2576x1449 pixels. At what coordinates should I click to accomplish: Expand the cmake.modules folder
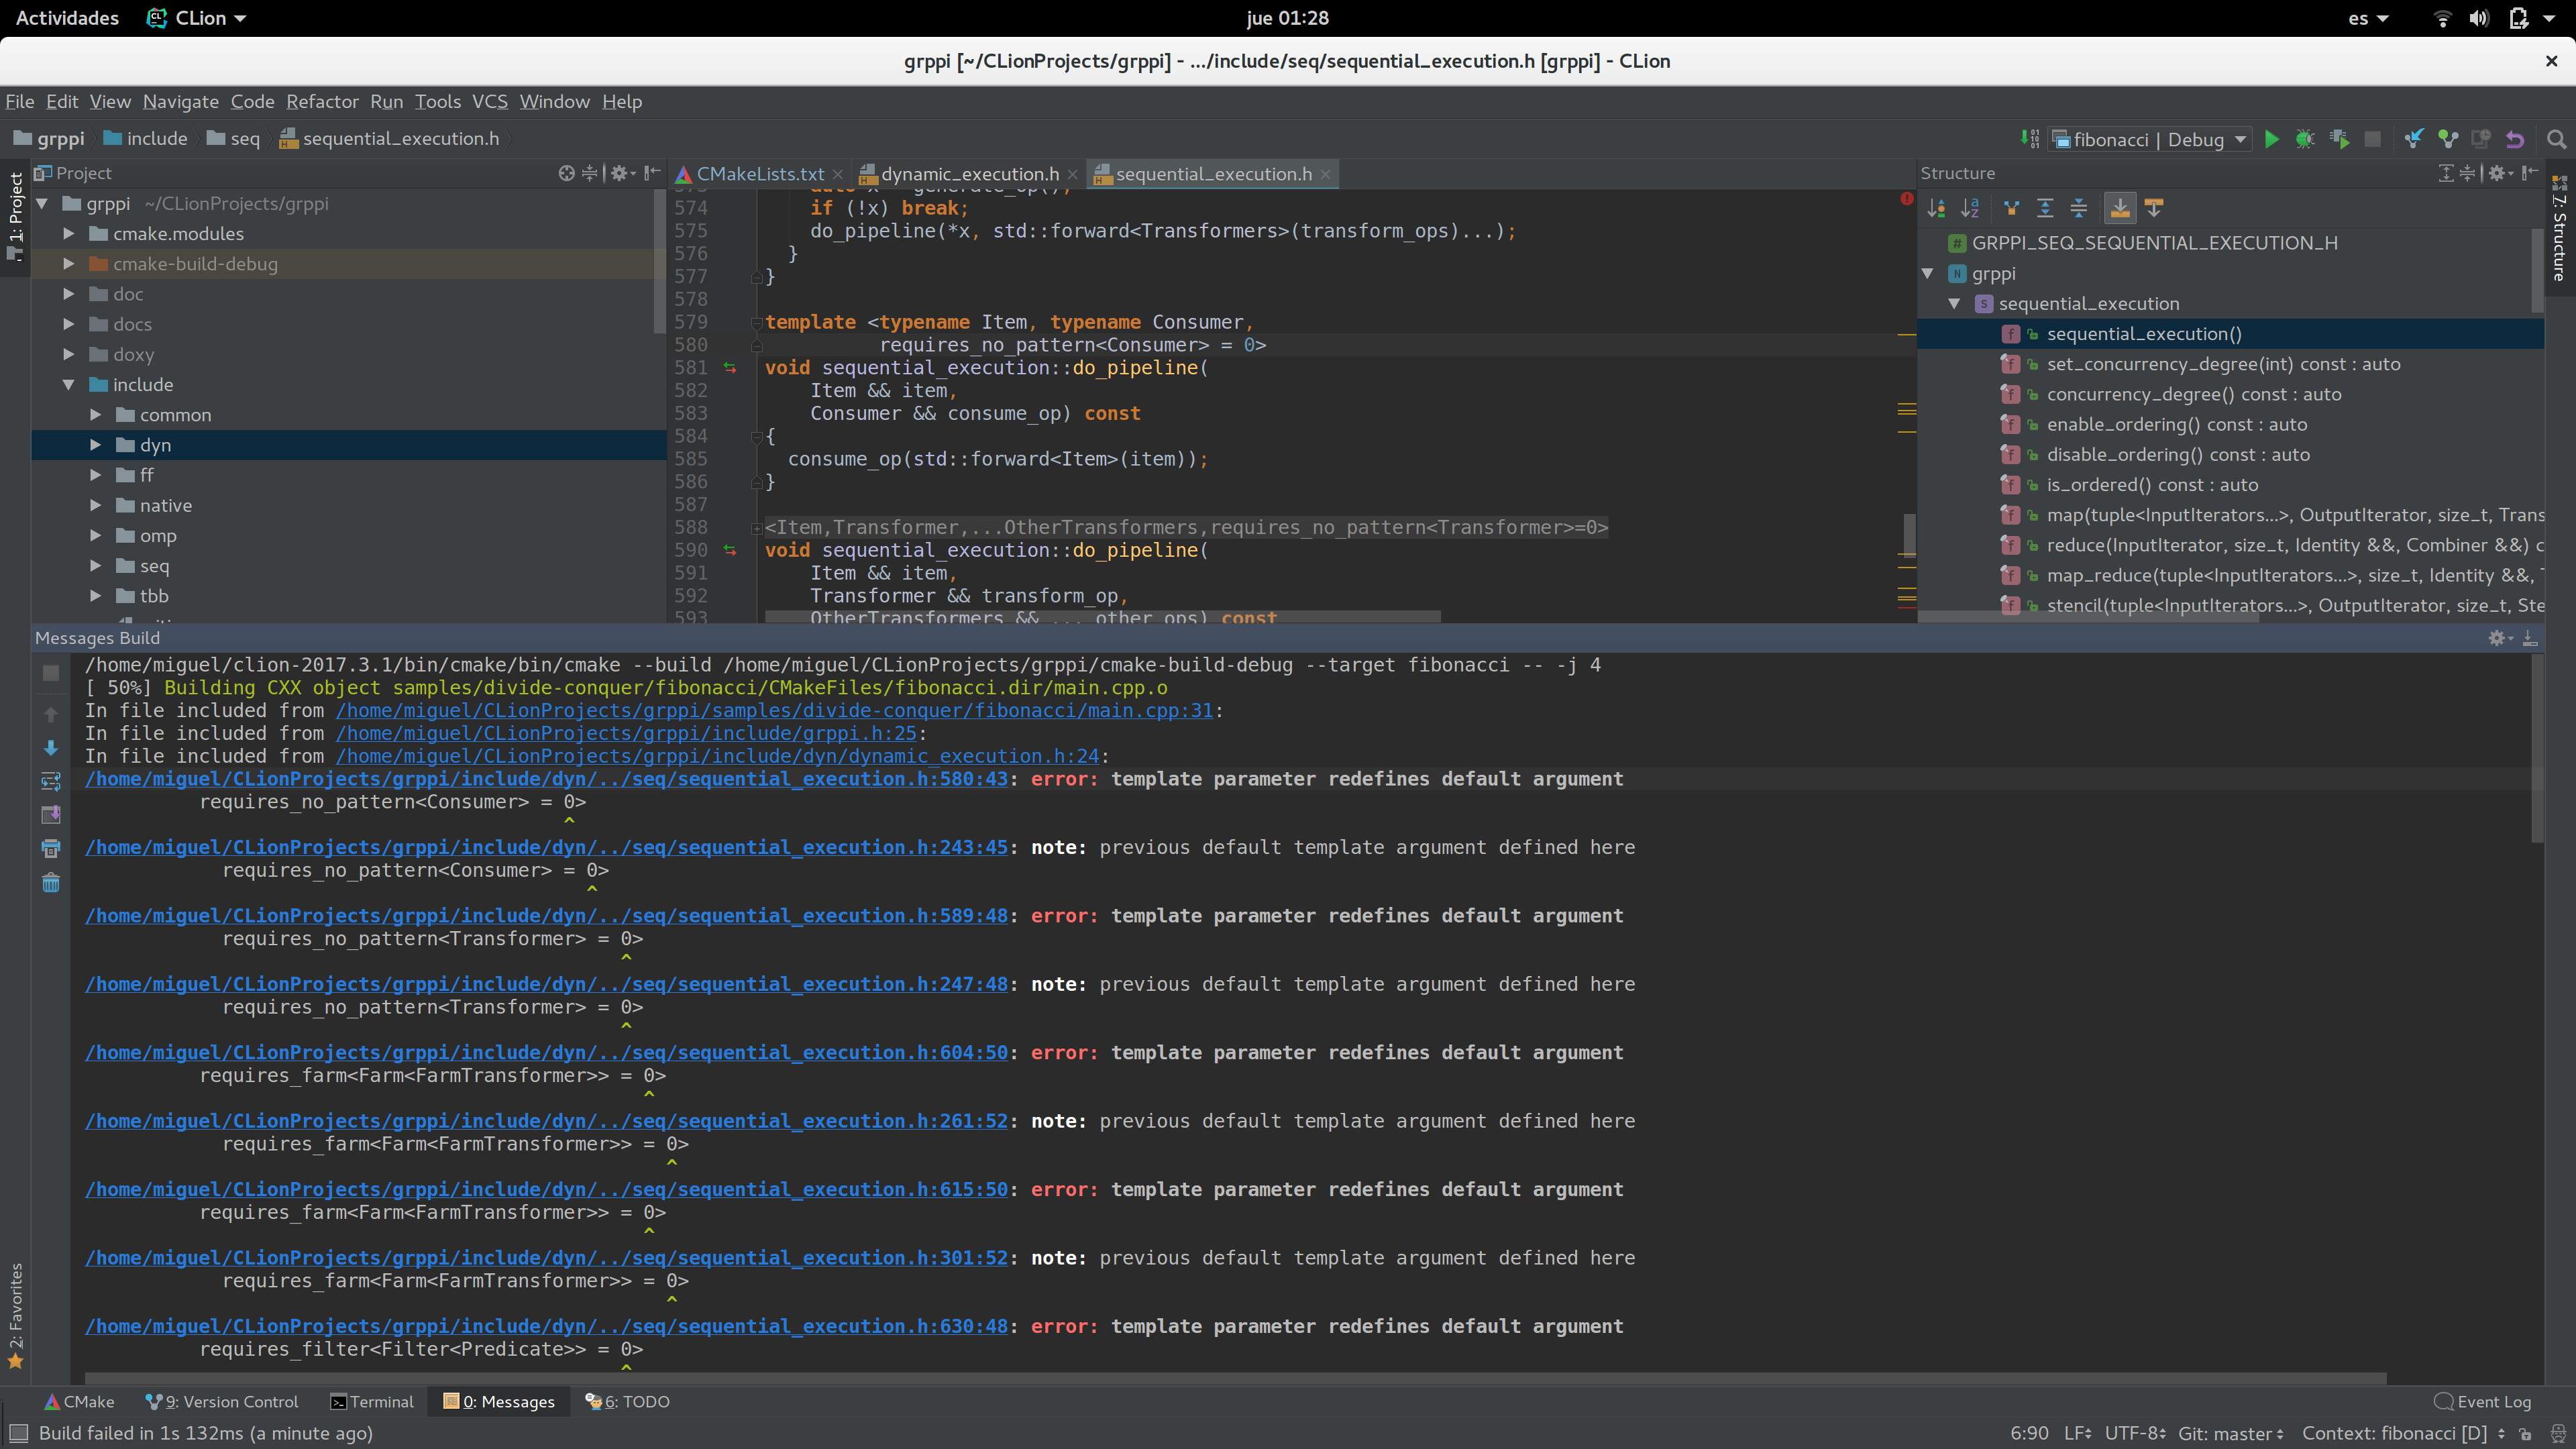pos(69,234)
